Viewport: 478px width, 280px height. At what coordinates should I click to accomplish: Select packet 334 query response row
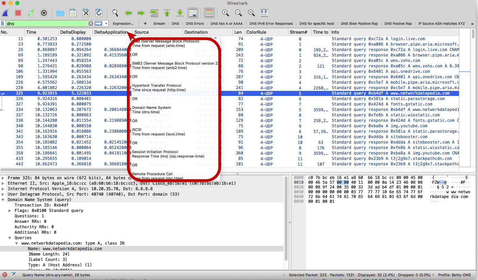(229, 110)
